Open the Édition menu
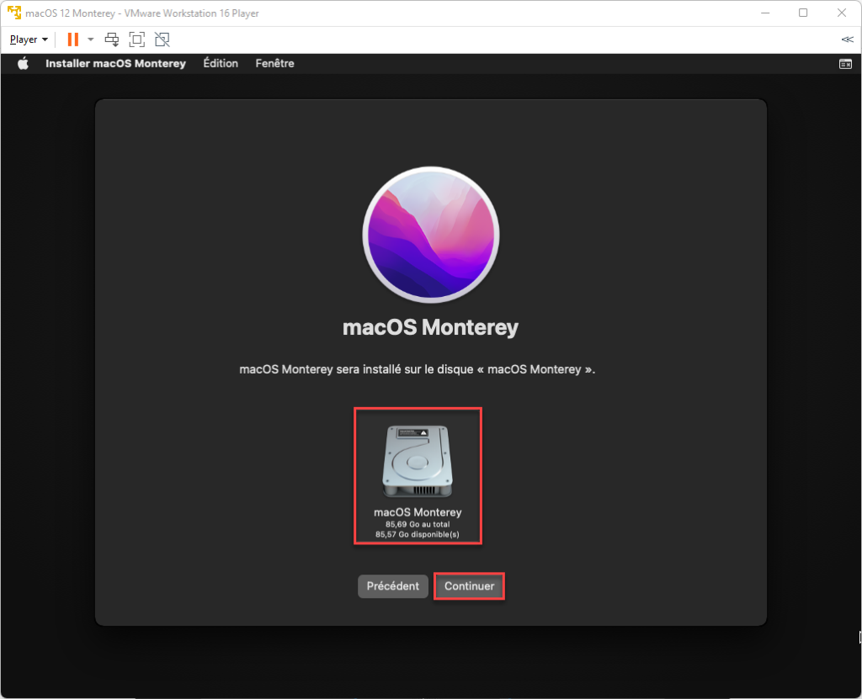 coord(220,63)
